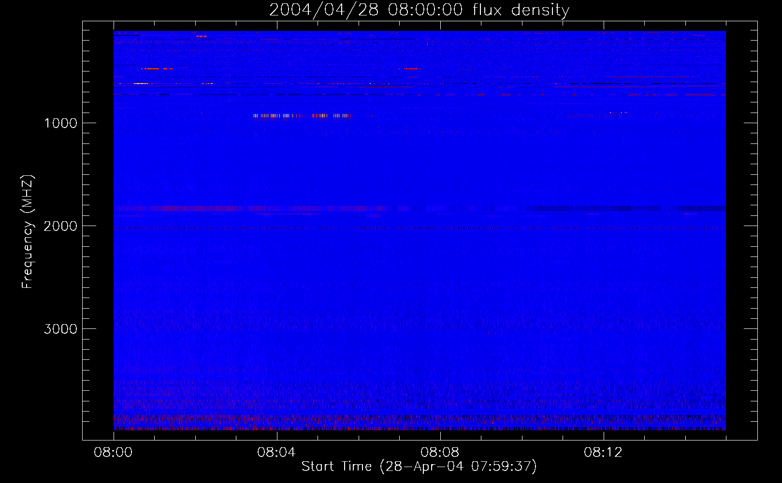Click the 08:00 time tick label
Screen dimensions: 782x483
tap(113, 453)
